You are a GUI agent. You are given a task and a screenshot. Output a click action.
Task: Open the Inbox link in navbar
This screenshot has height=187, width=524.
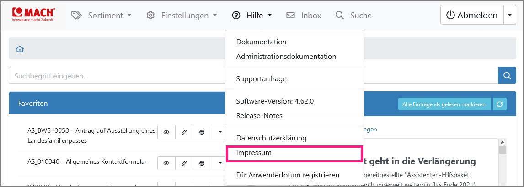pyautogui.click(x=304, y=16)
